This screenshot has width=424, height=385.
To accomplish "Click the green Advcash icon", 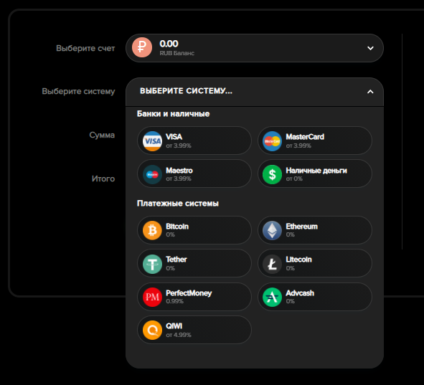I will click(272, 297).
